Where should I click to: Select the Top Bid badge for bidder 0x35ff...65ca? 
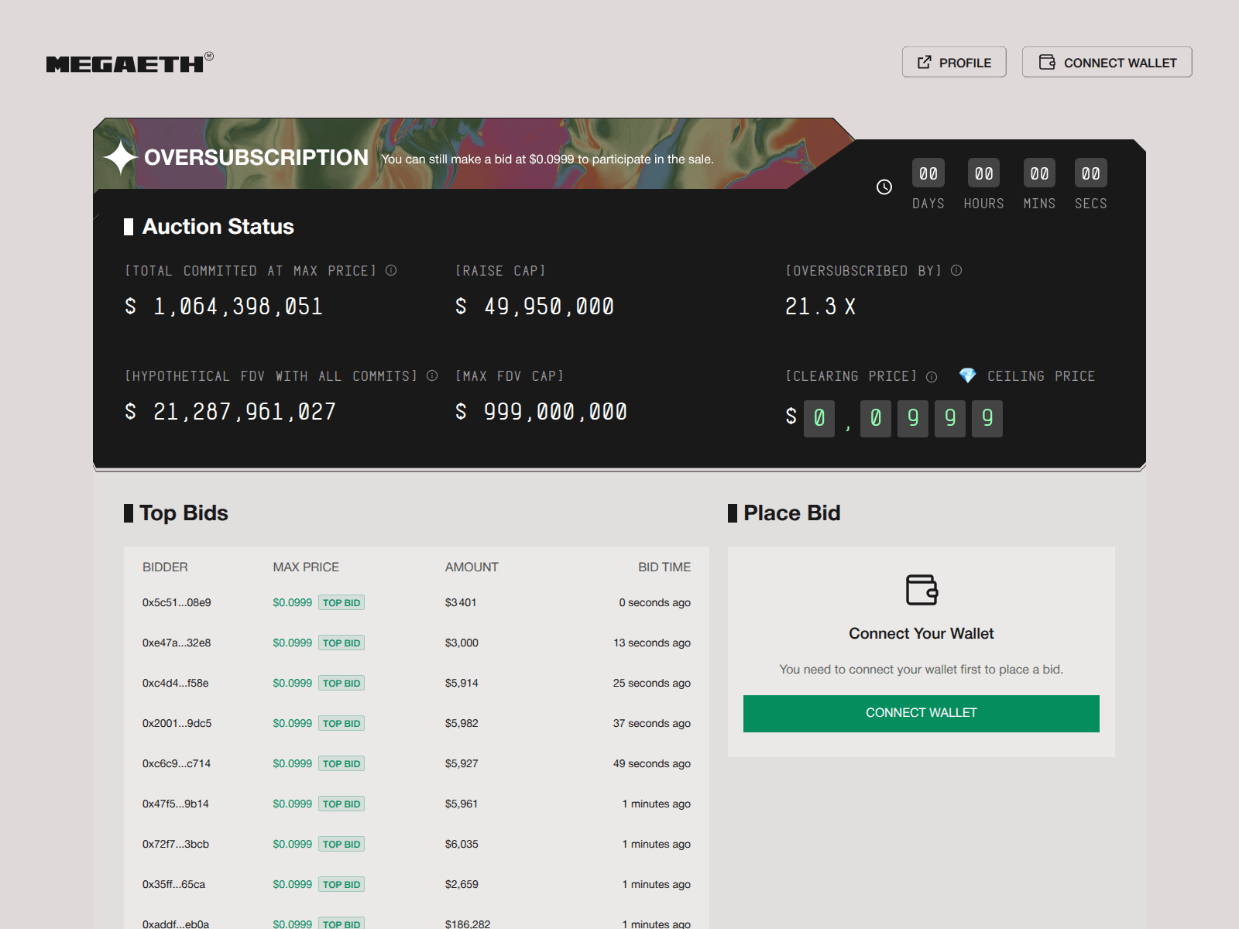click(341, 884)
